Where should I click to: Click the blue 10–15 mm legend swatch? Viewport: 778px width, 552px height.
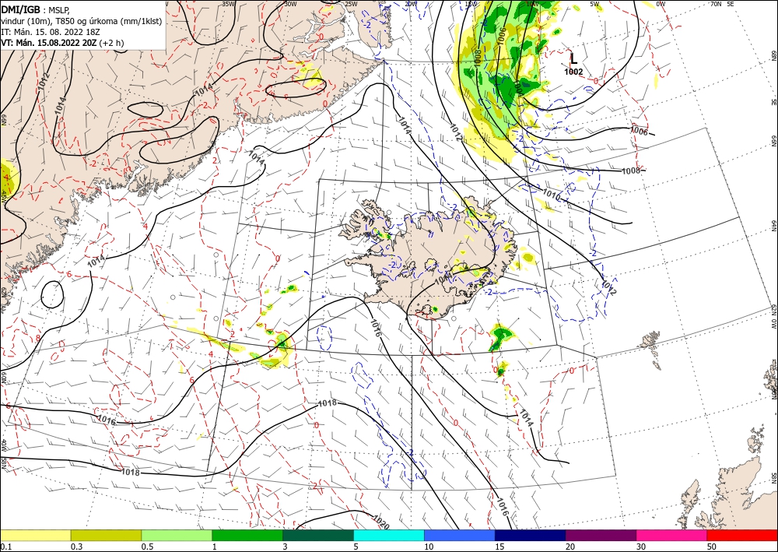coord(460,535)
